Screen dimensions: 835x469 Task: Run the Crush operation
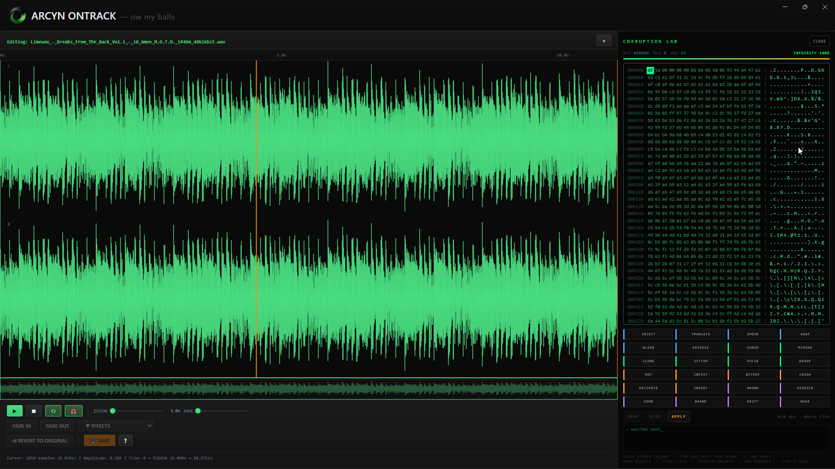805,374
